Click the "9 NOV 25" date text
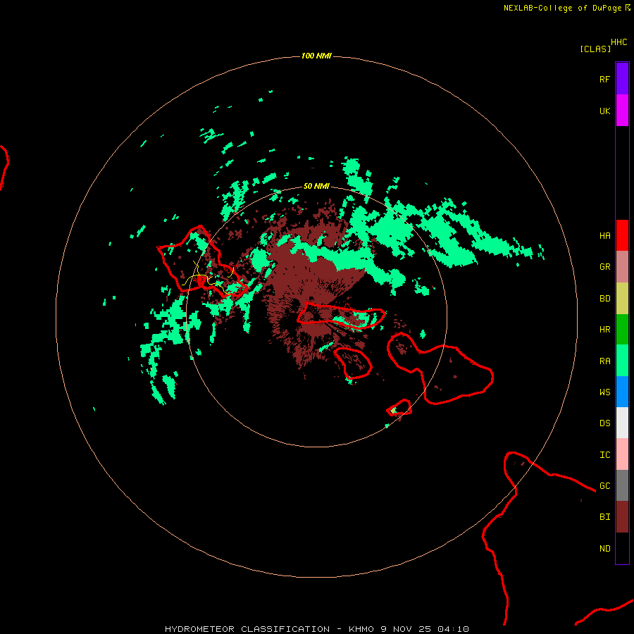Image resolution: width=634 pixels, height=634 pixels. point(406,629)
